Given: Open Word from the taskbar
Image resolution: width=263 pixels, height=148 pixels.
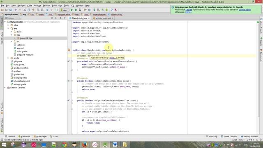Looking at the screenshot, I should pos(115,145).
